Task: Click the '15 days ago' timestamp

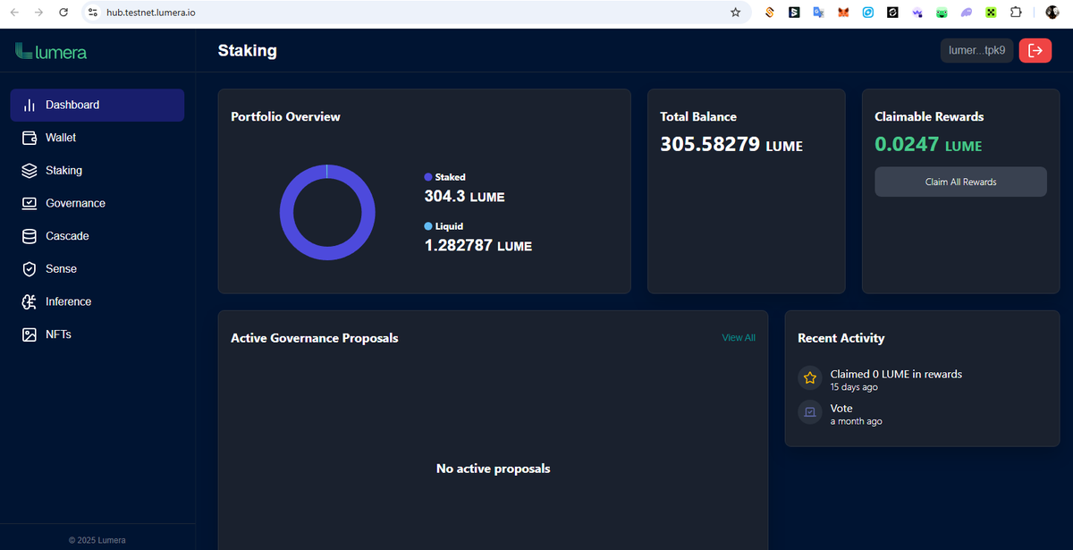Action: [854, 387]
